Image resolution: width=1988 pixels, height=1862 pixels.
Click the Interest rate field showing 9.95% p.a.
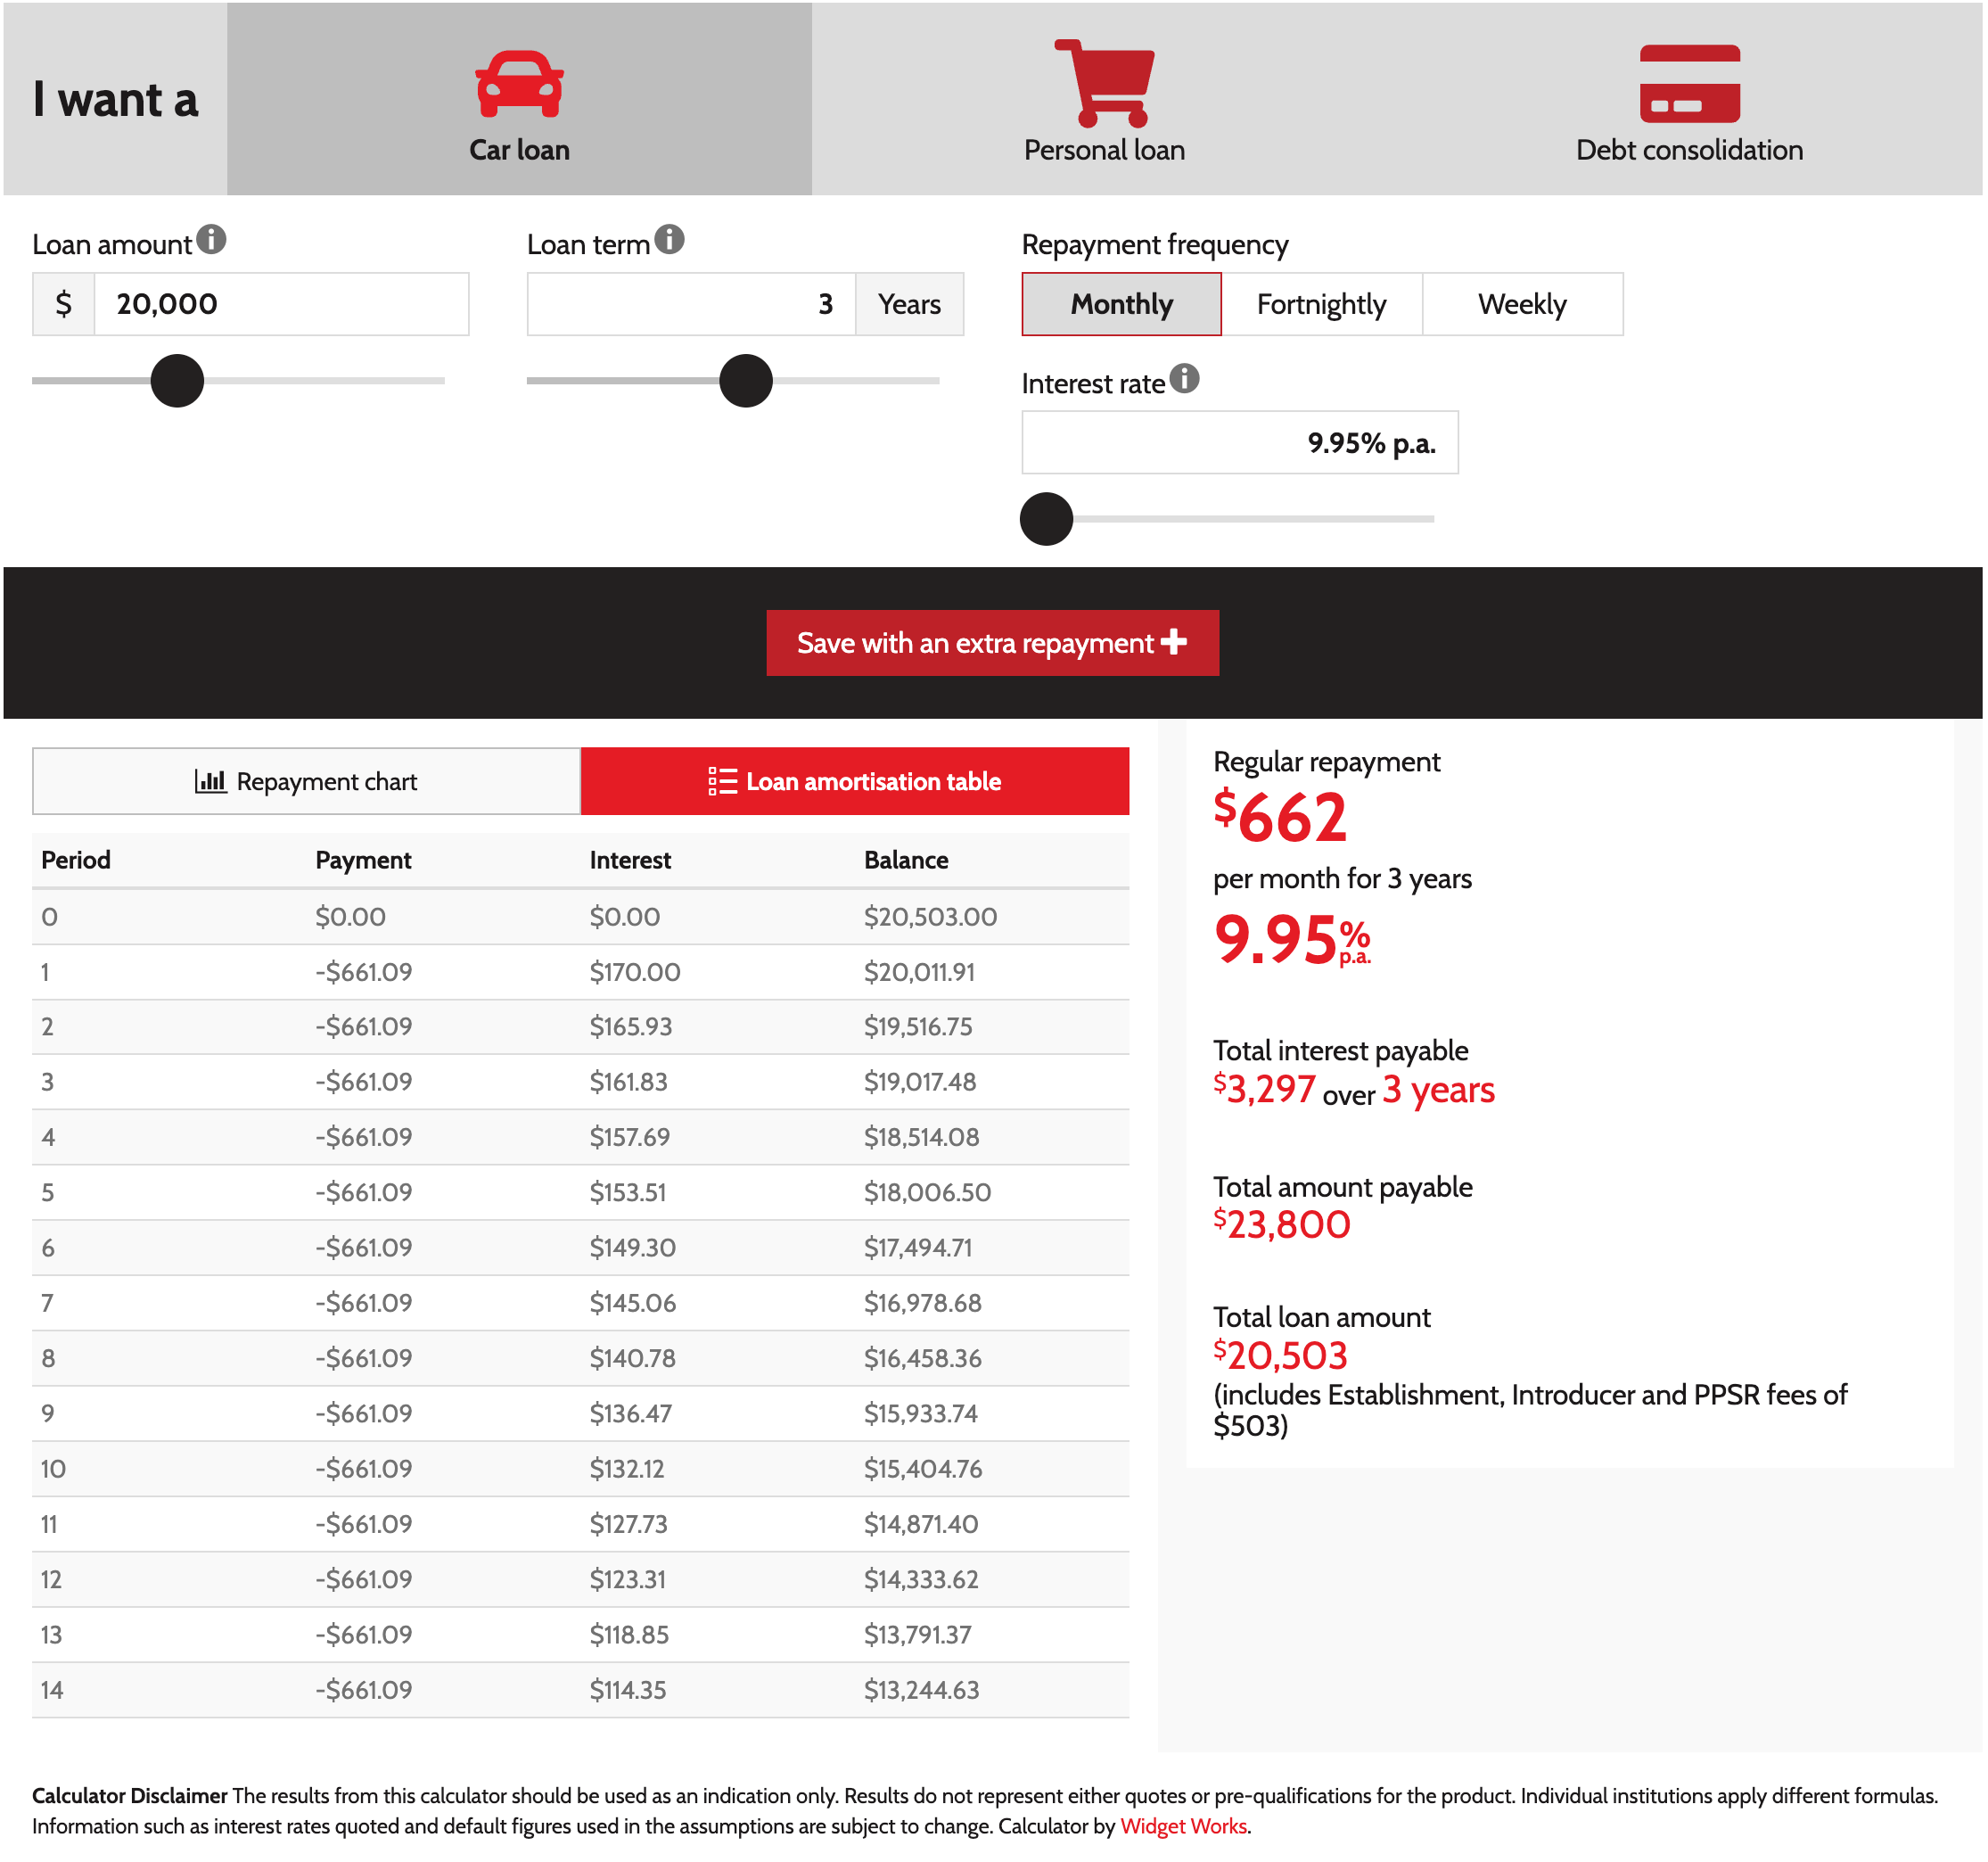pyautogui.click(x=1239, y=442)
